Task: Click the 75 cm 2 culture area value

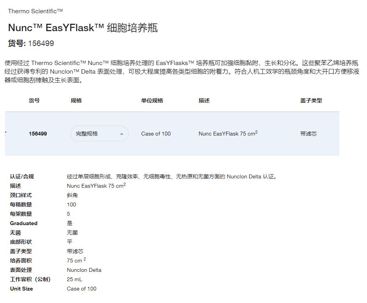Action: [x=76, y=260]
